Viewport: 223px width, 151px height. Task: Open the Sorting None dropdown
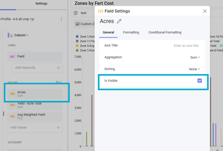point(195,69)
